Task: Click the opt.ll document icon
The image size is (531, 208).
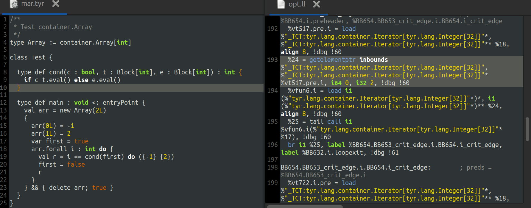Action: click(x=281, y=4)
